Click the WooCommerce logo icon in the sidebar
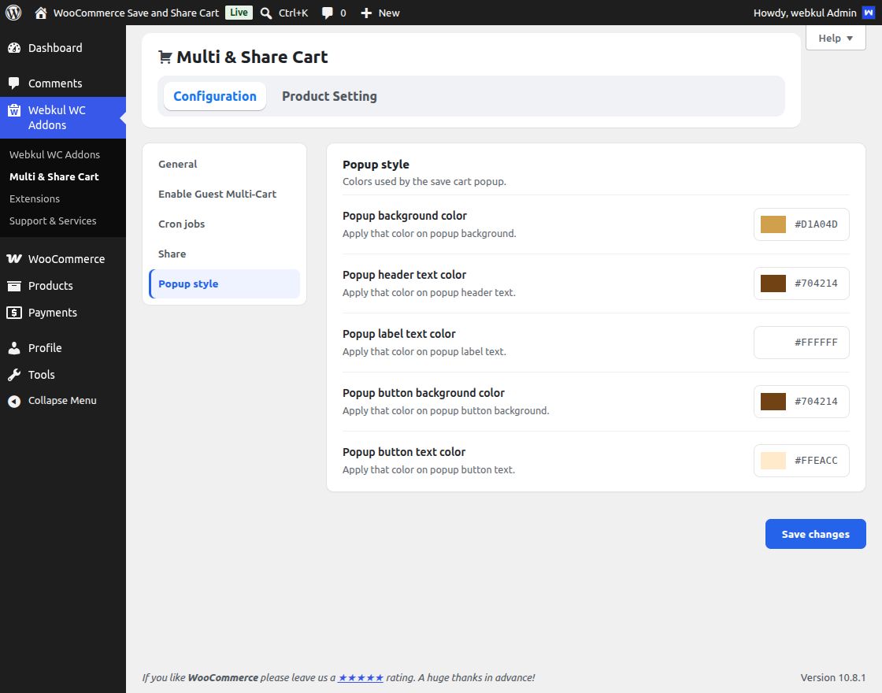The height and width of the screenshot is (693, 882). [x=14, y=259]
